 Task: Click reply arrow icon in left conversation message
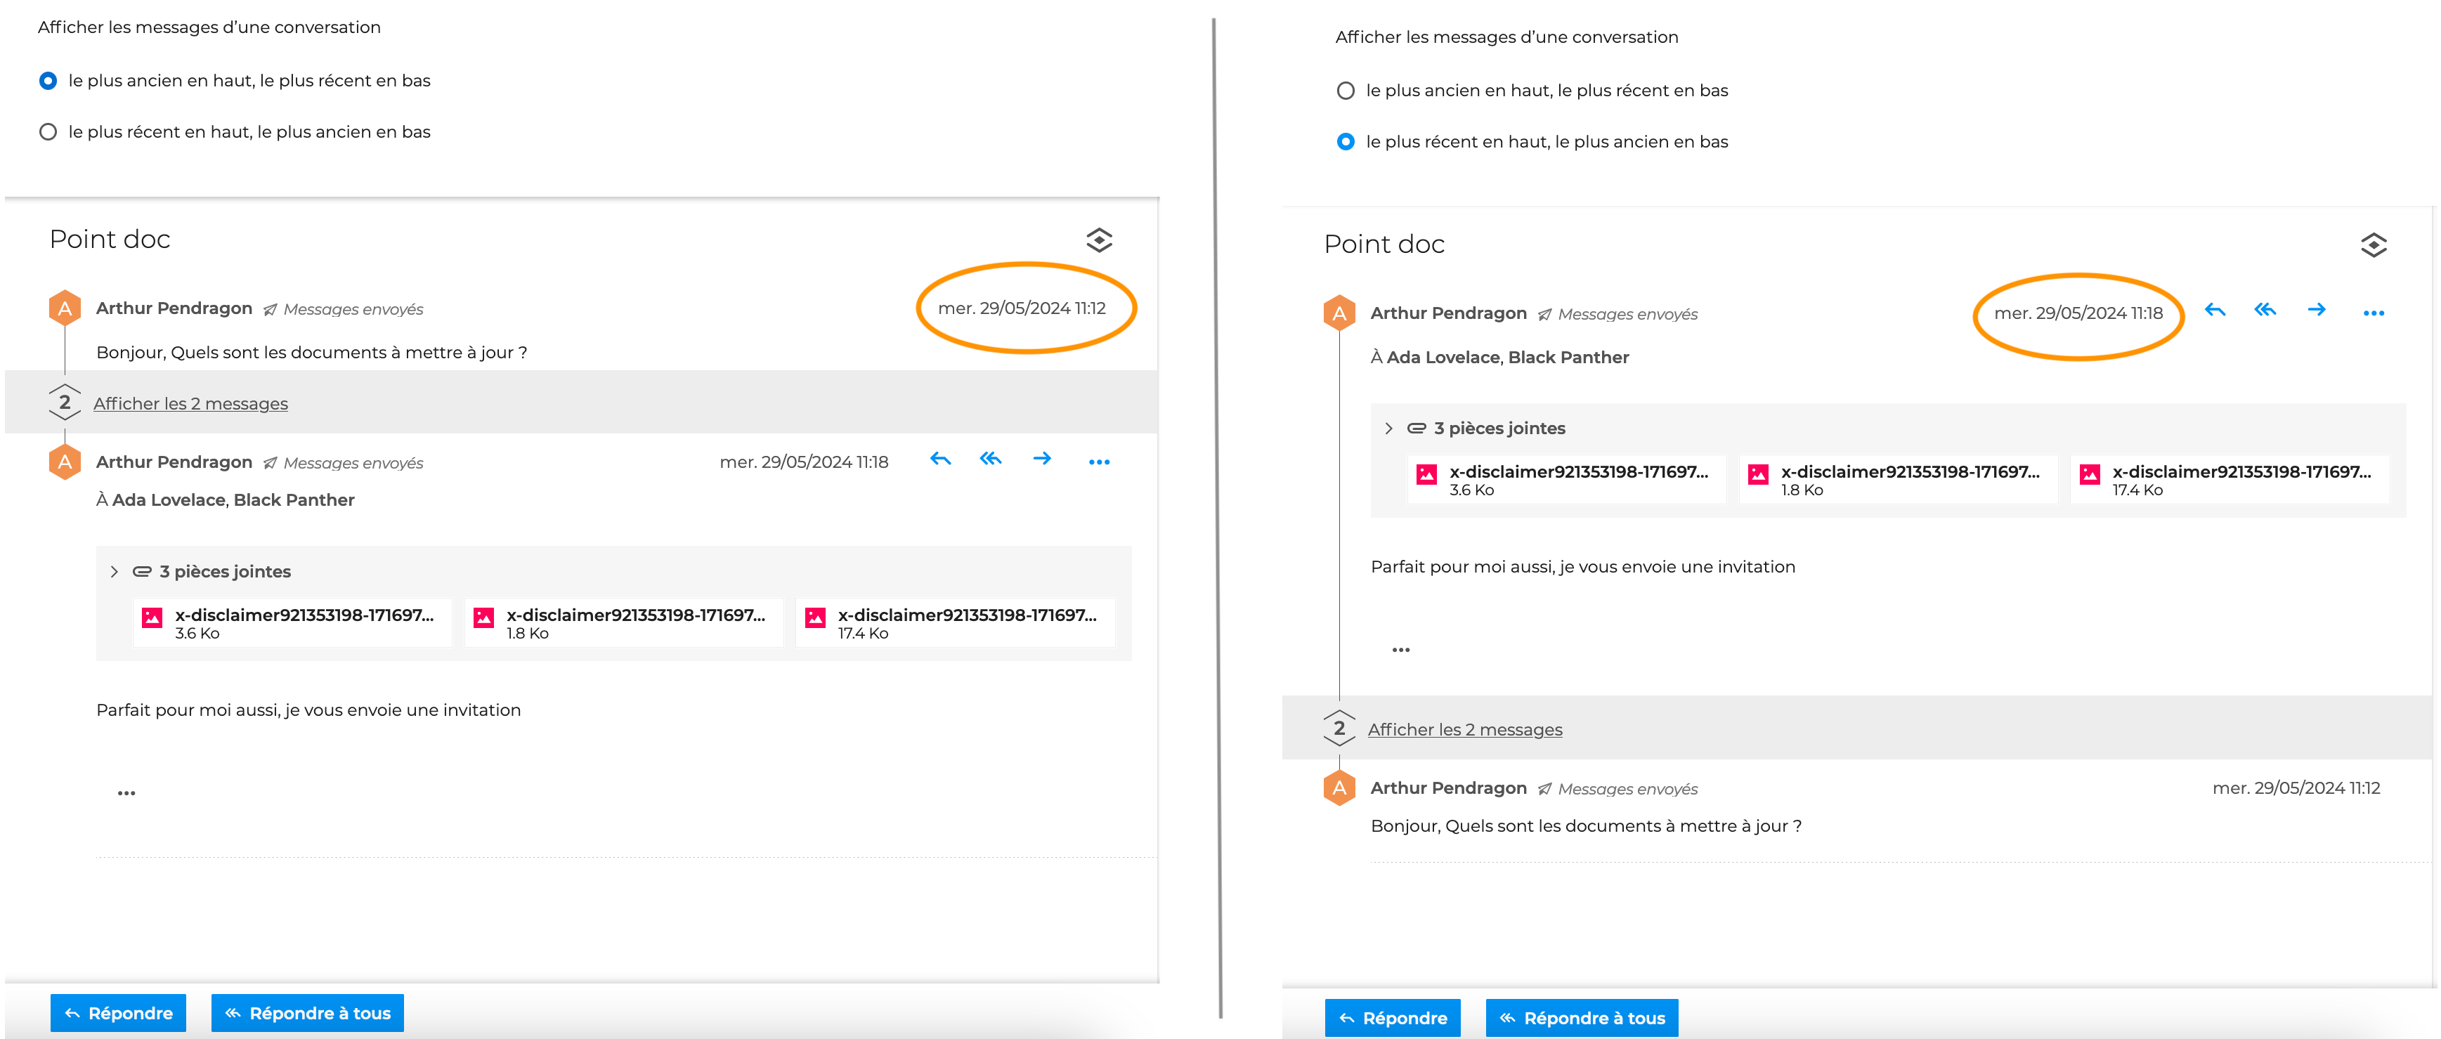pyautogui.click(x=940, y=459)
